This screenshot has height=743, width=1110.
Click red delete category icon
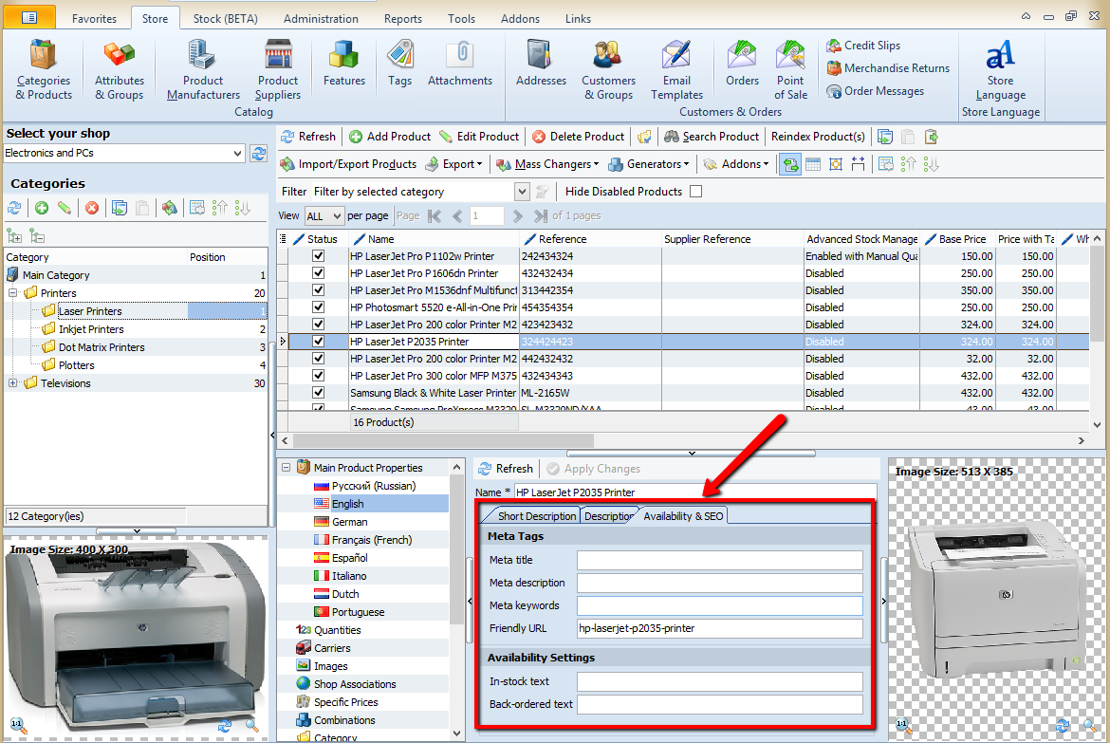pos(92,208)
